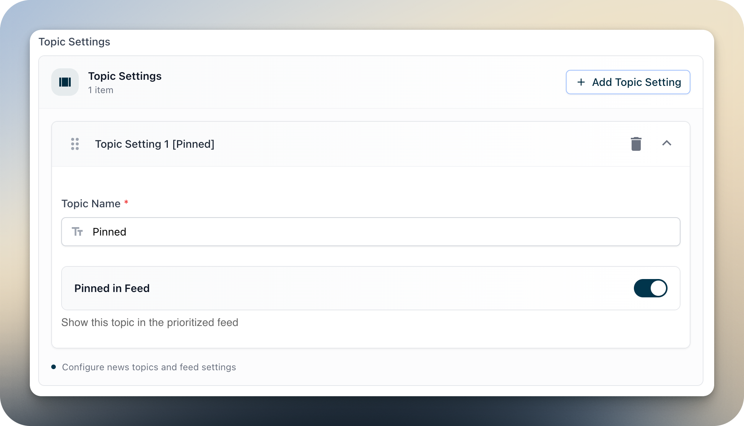Click Configure news topics and feed settings
This screenshot has width=744, height=426.
[x=149, y=367]
